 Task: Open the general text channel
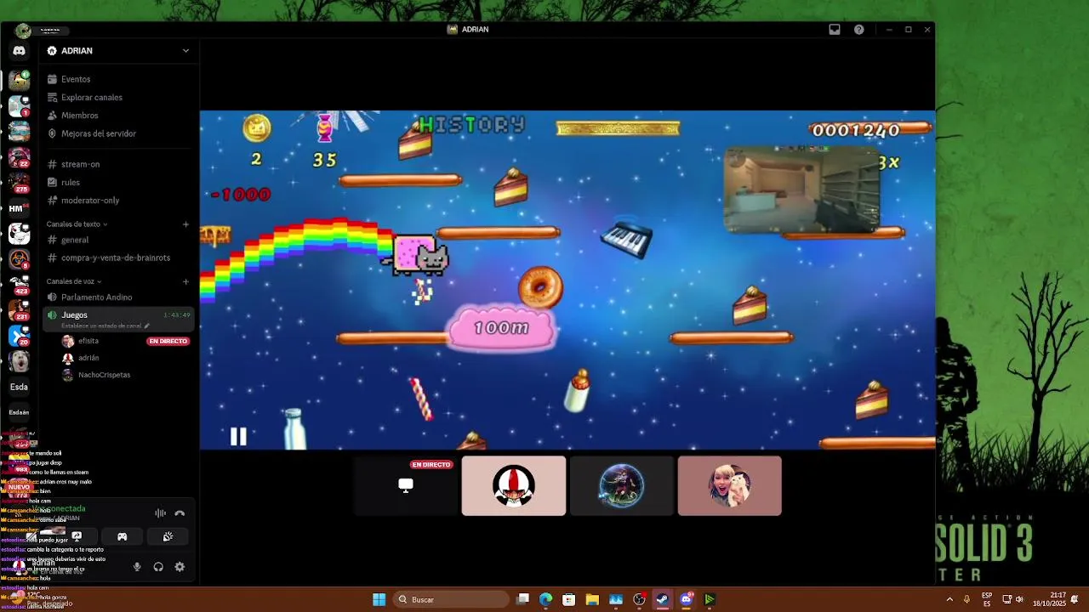pyautogui.click(x=120, y=240)
